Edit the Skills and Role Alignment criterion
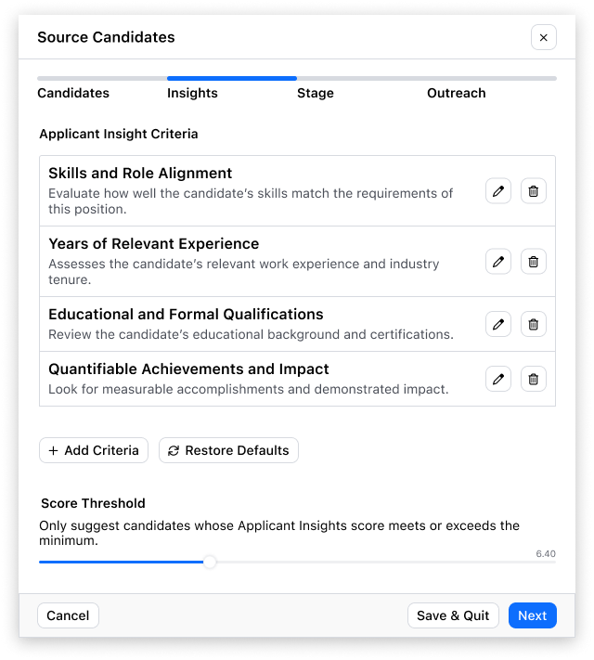 click(498, 191)
